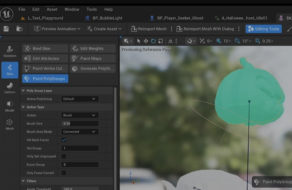
Task: Open the Brush Area Mode Connected dropdown
Action: (x=80, y=132)
